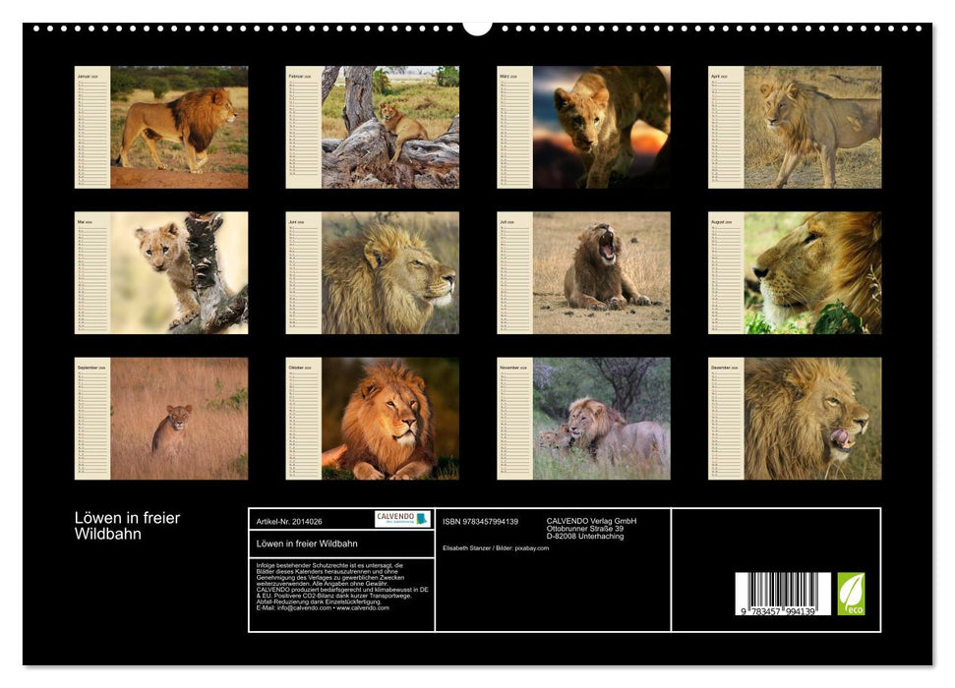The image size is (955, 688).
Task: Click the ISBN 9783457994139 text
Action: click(x=480, y=521)
